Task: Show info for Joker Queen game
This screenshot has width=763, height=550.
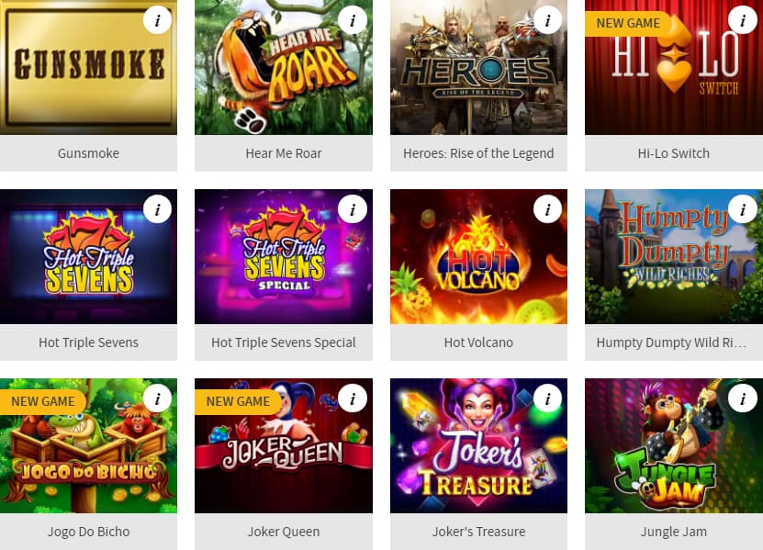Action: [x=353, y=398]
